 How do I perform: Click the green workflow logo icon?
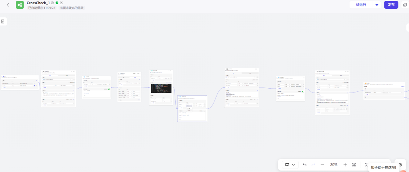20,5
